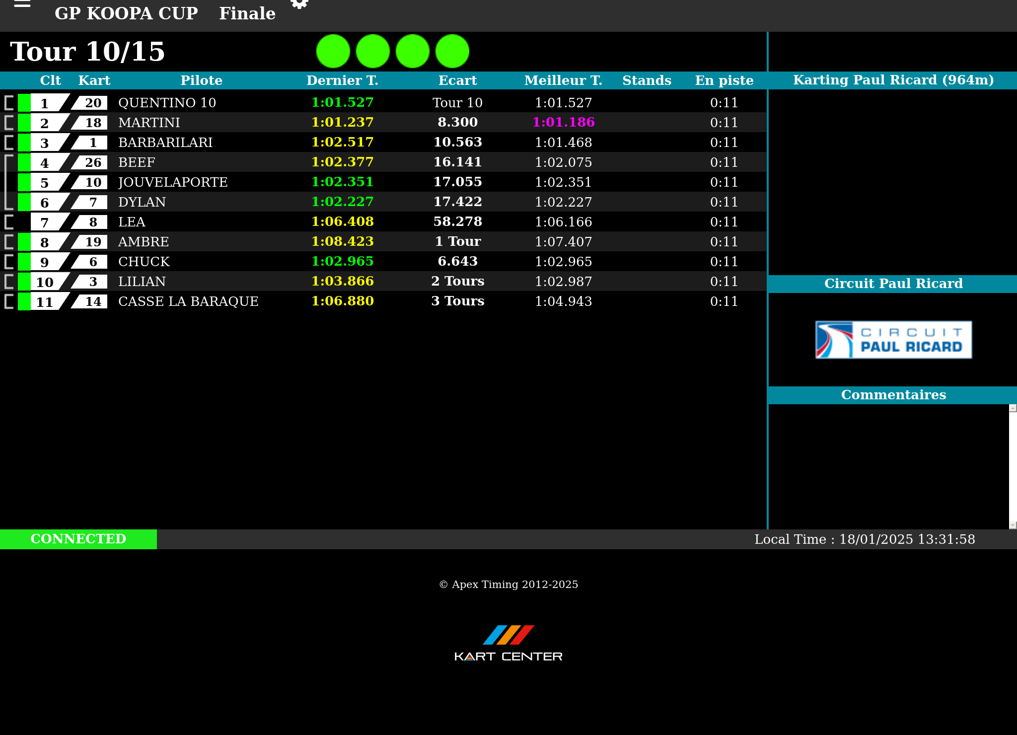The width and height of the screenshot is (1017, 735).
Task: Click the Circuit Paul Ricard logo
Action: (893, 340)
